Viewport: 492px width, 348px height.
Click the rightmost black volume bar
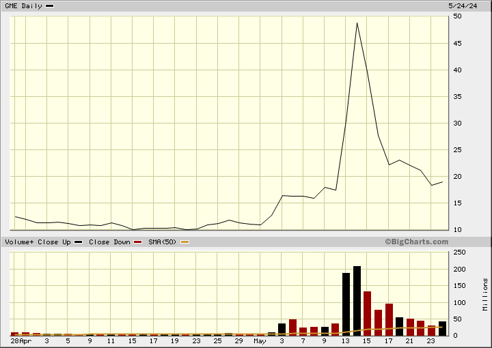[x=442, y=328]
